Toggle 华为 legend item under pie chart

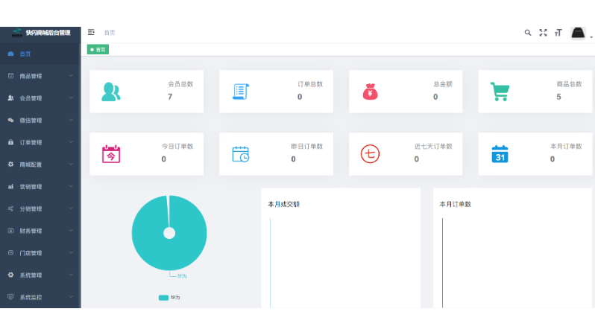pyautogui.click(x=169, y=297)
